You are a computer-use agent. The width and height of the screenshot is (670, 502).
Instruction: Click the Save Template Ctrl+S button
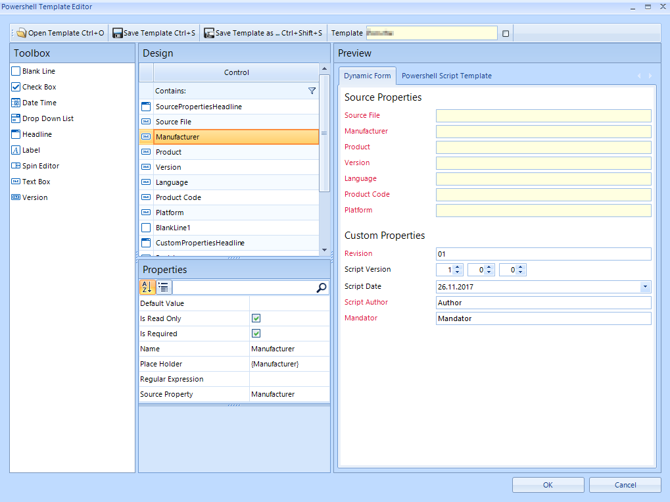pos(154,33)
